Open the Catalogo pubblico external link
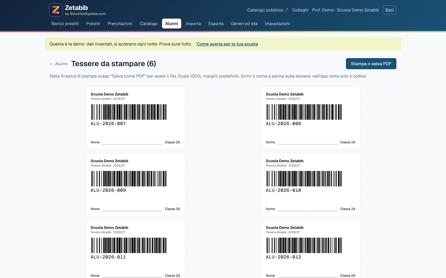The height and width of the screenshot is (278, 446). coord(268,10)
